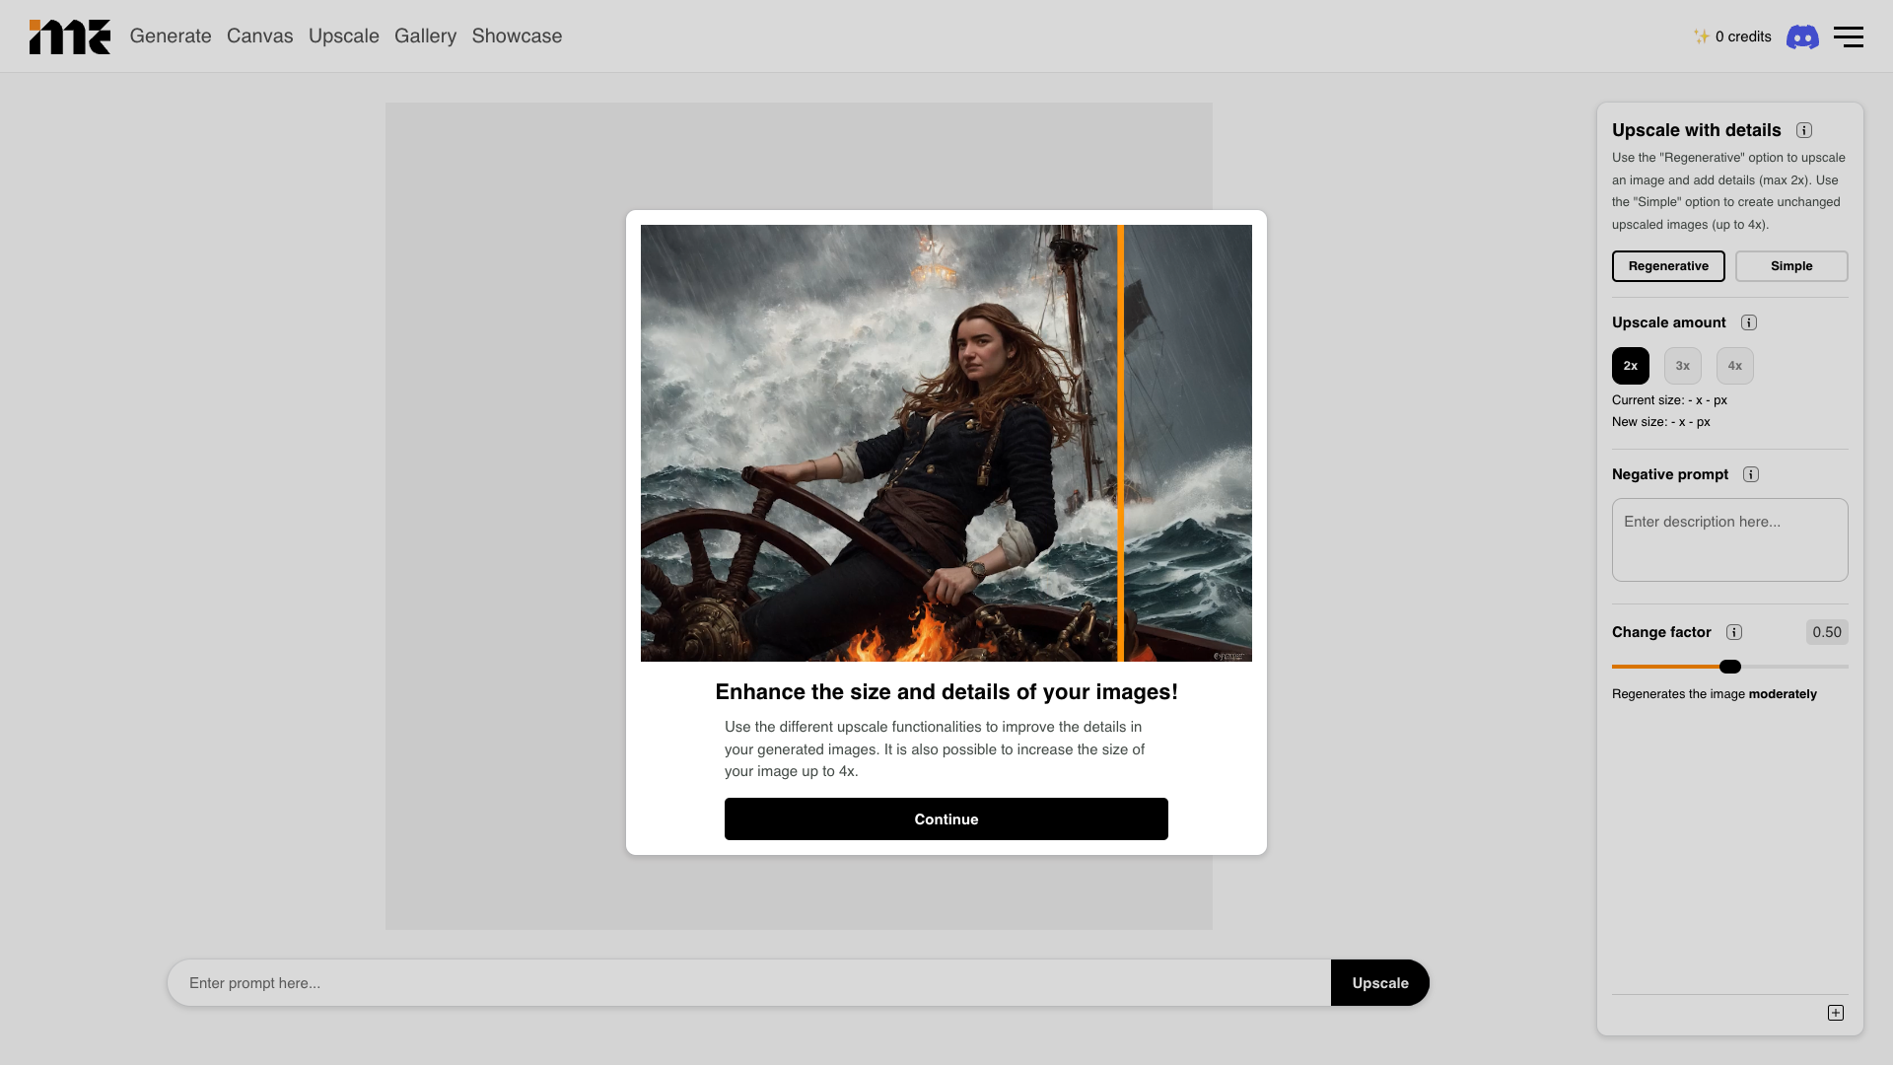Click the site logo in the header

point(69,36)
